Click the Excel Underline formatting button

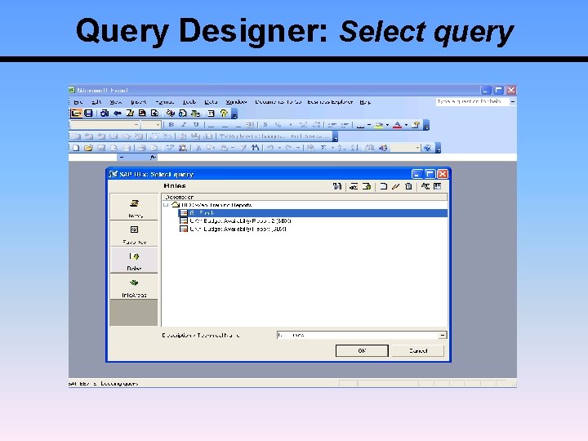(x=196, y=125)
